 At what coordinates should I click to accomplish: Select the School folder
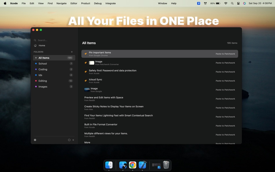point(43,63)
